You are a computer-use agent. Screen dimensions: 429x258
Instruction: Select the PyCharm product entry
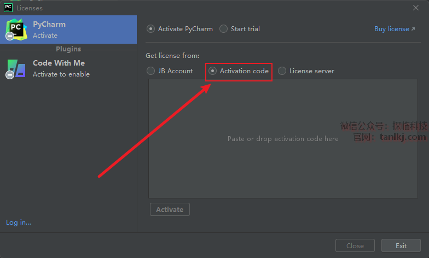pos(68,30)
